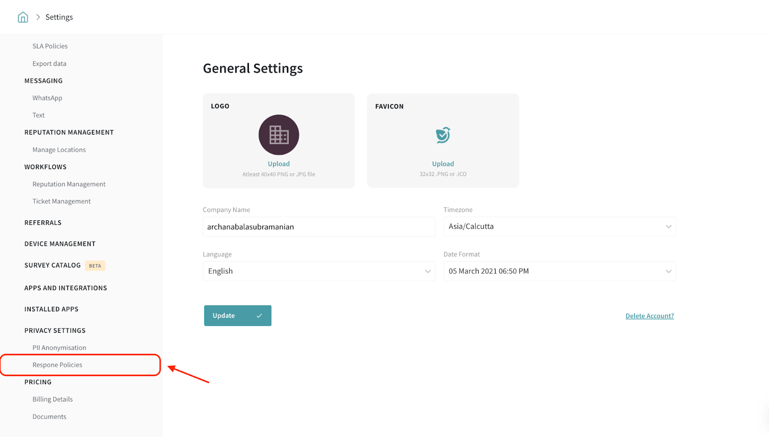The height and width of the screenshot is (438, 769).
Task: Open the Date Format dropdown
Action: click(x=559, y=271)
